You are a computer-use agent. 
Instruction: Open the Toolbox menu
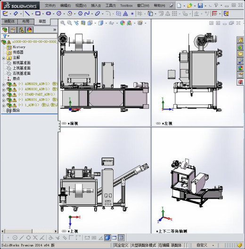(126, 6)
